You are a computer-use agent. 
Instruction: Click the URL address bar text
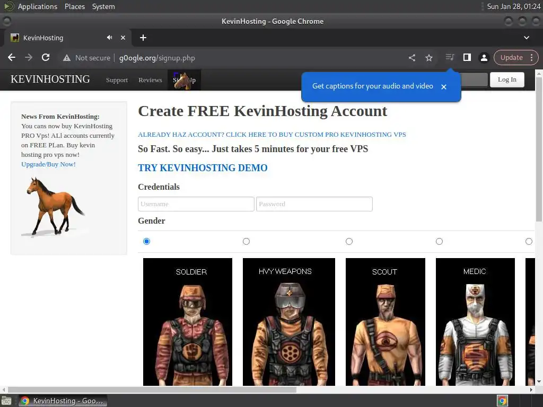point(157,58)
